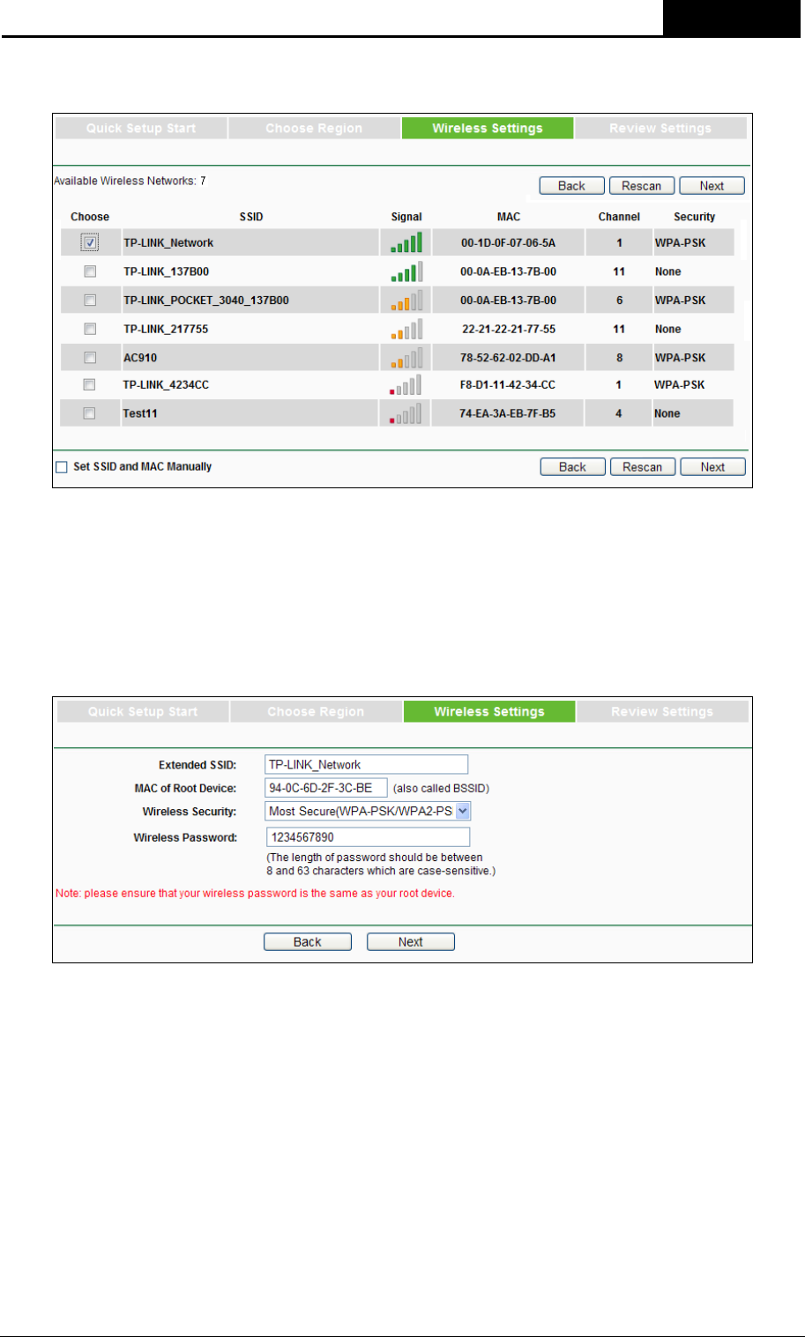Check the TP-LINK_4234CC checkbox
The width and height of the screenshot is (805, 1337).
(90, 384)
